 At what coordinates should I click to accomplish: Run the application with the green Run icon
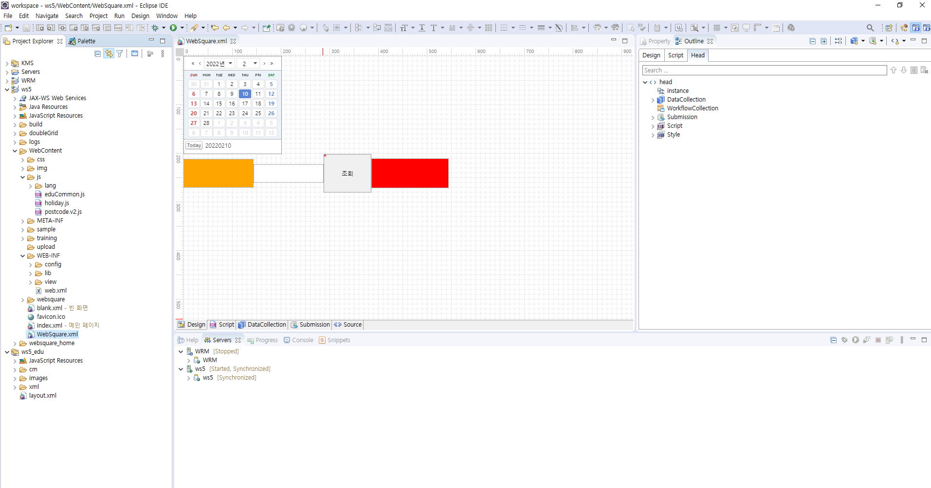[173, 28]
